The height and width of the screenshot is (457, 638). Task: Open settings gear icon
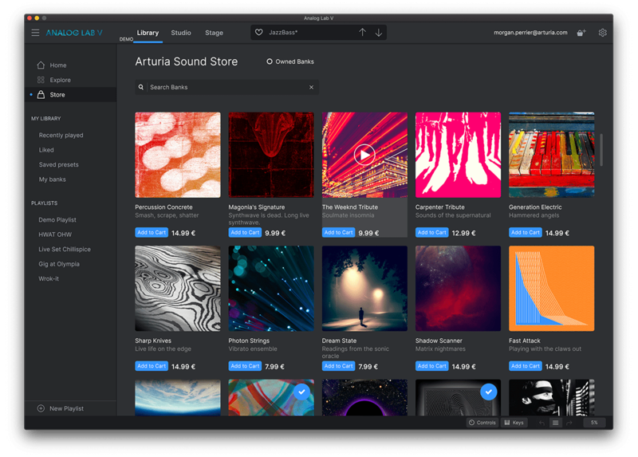click(x=602, y=33)
